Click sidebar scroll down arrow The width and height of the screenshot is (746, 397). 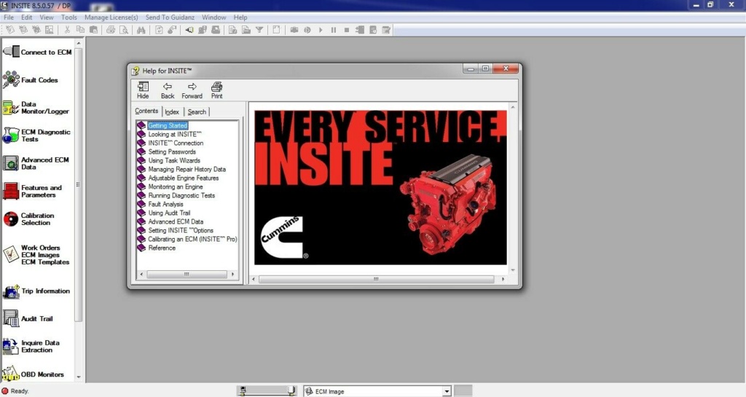click(x=79, y=377)
